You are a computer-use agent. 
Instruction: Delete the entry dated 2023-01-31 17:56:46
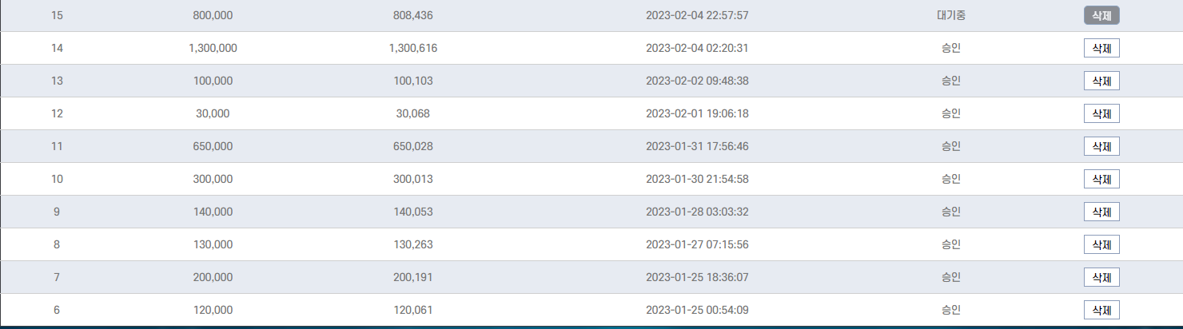[1101, 146]
